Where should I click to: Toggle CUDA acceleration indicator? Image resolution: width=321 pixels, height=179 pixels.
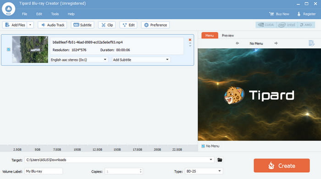(266, 25)
